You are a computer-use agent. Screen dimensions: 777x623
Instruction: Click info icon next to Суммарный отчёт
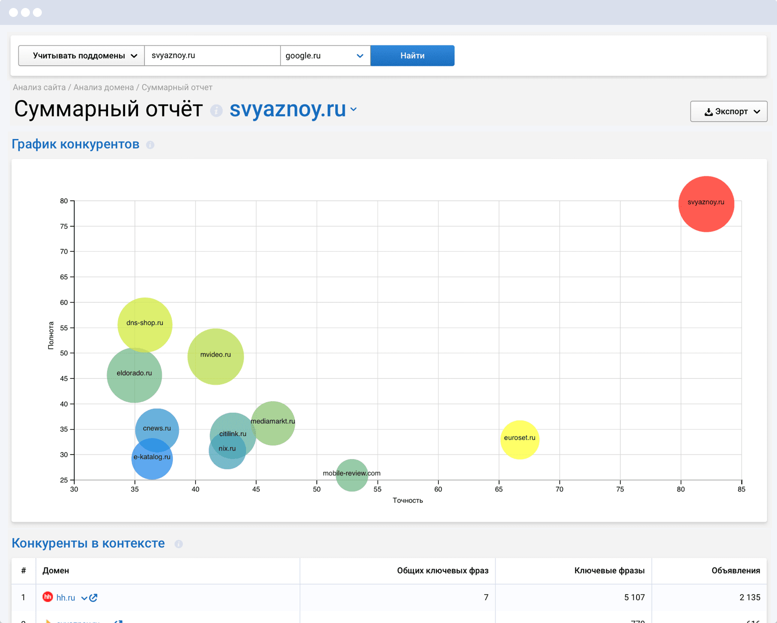216,111
